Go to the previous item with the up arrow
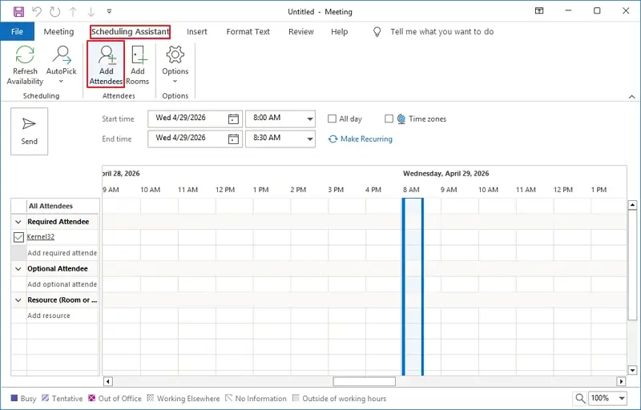The image size is (641, 410). 73,11
